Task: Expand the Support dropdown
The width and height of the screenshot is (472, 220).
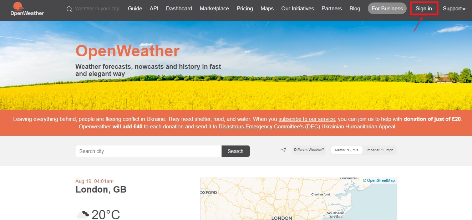Action: [454, 9]
